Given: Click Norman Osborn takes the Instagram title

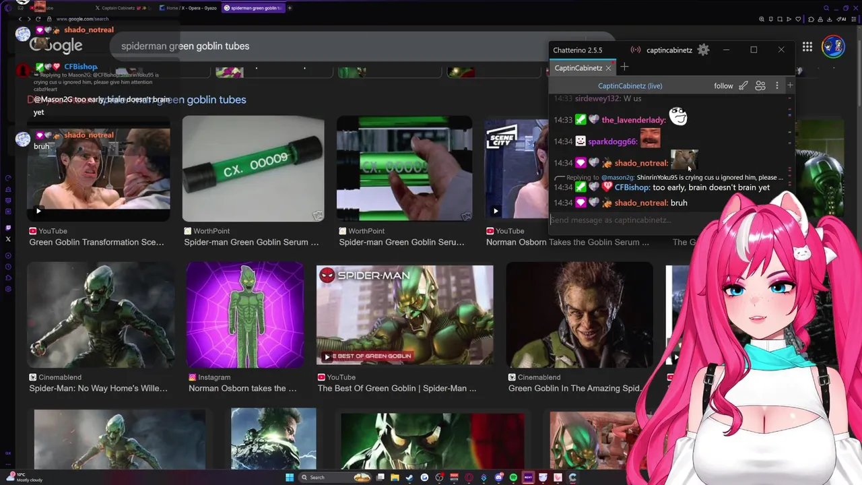Looking at the screenshot, I should [x=242, y=388].
